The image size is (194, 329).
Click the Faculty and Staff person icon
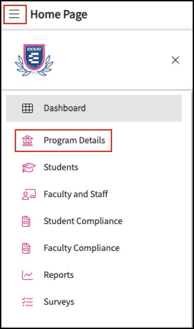[29, 194]
